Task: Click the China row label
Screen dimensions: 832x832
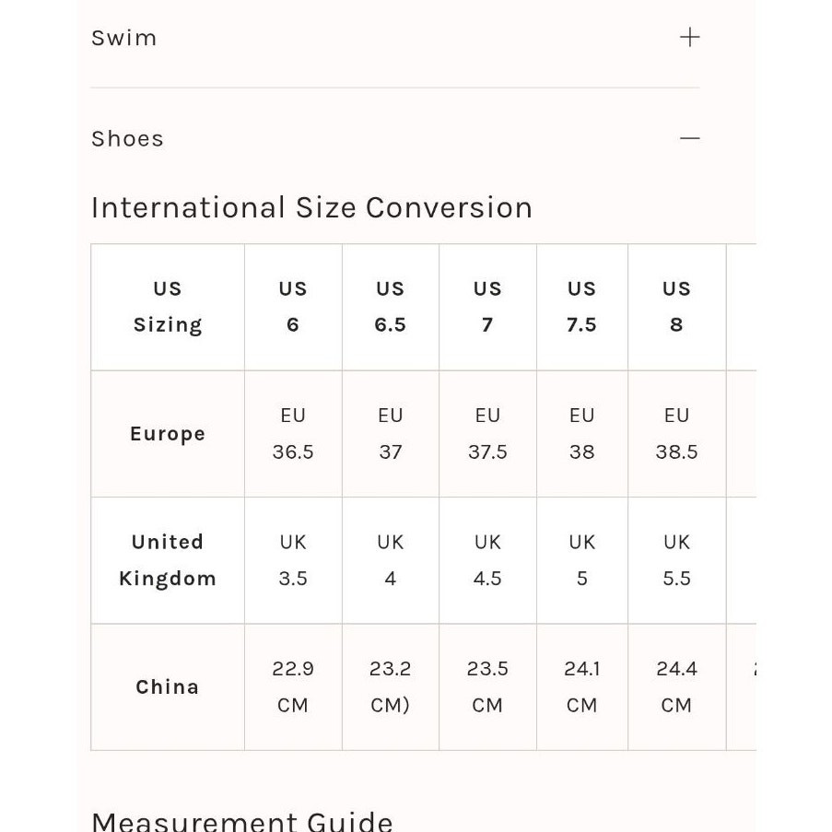Action: [168, 687]
